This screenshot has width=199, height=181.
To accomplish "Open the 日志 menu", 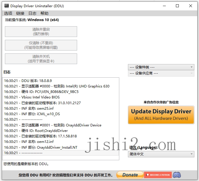I will (x=32, y=13).
